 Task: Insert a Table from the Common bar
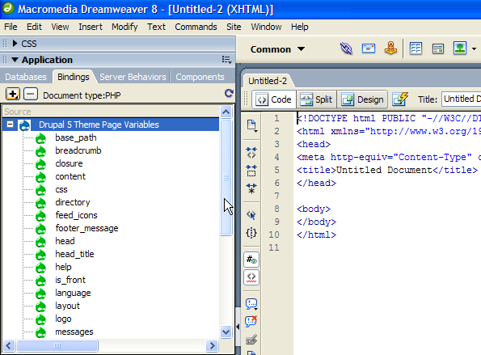[x=416, y=49]
